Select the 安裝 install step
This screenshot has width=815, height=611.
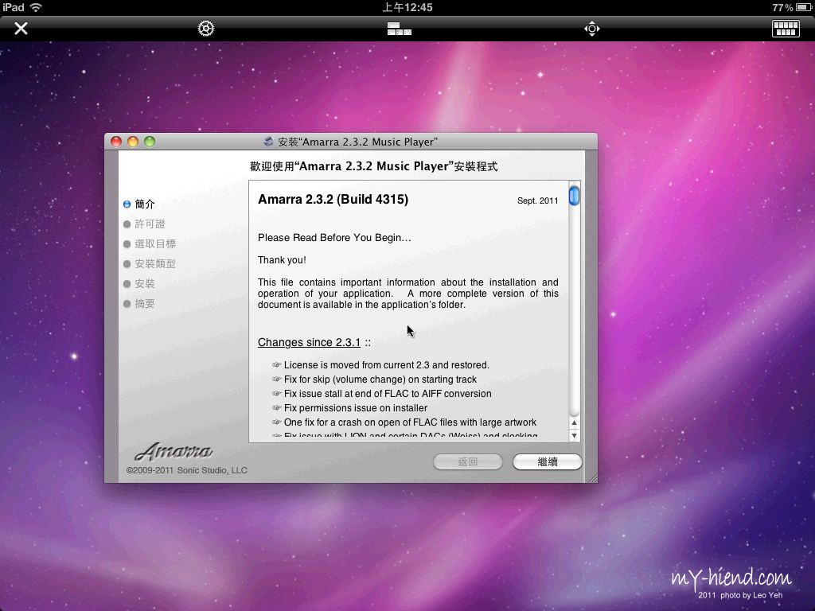[139, 284]
